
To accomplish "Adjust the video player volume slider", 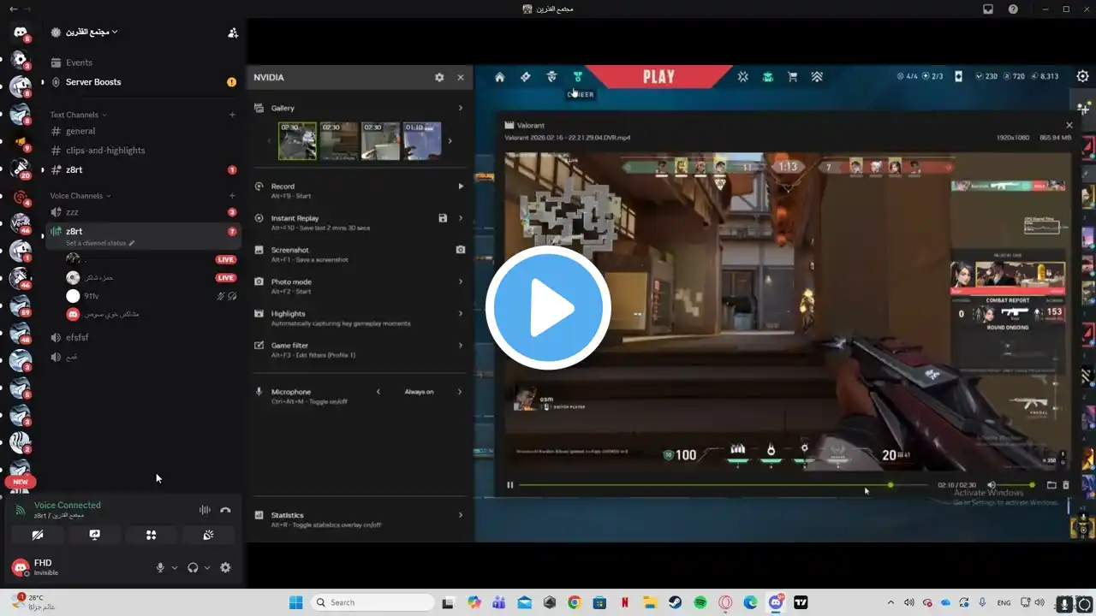I will pyautogui.click(x=1016, y=485).
